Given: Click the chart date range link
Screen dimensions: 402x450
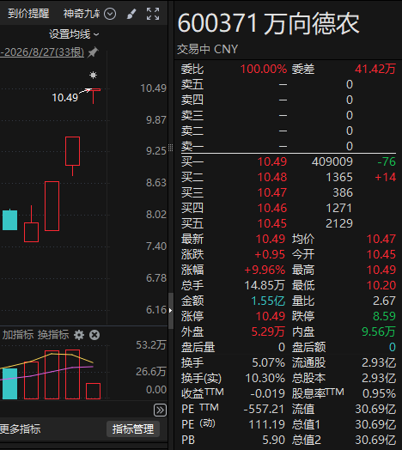Looking at the screenshot, I should tap(42, 52).
